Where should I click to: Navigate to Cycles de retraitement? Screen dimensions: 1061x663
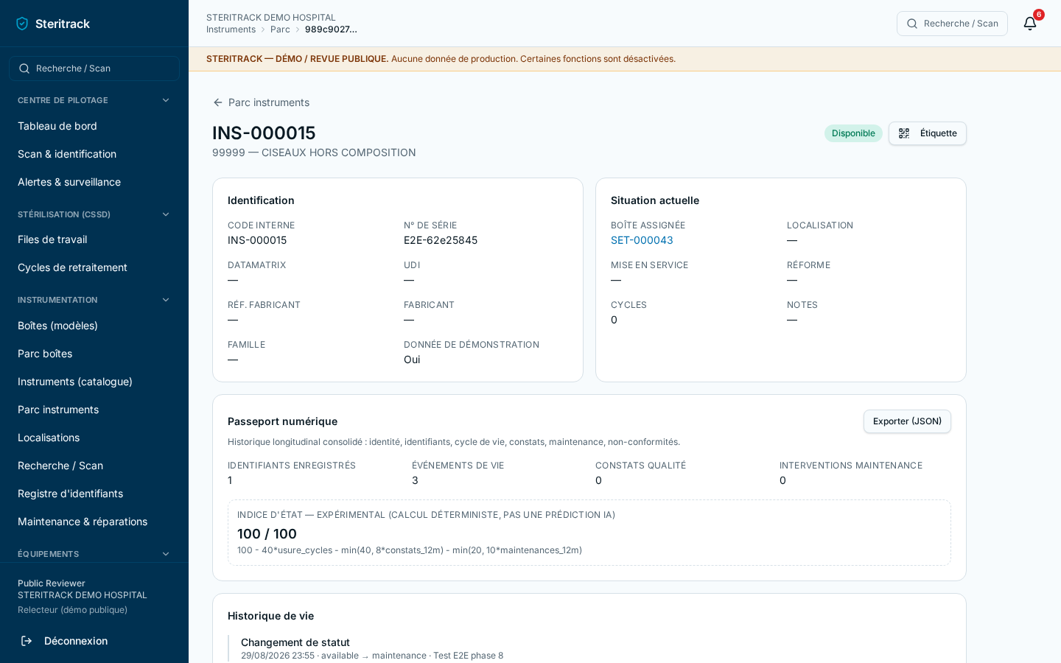click(x=94, y=267)
